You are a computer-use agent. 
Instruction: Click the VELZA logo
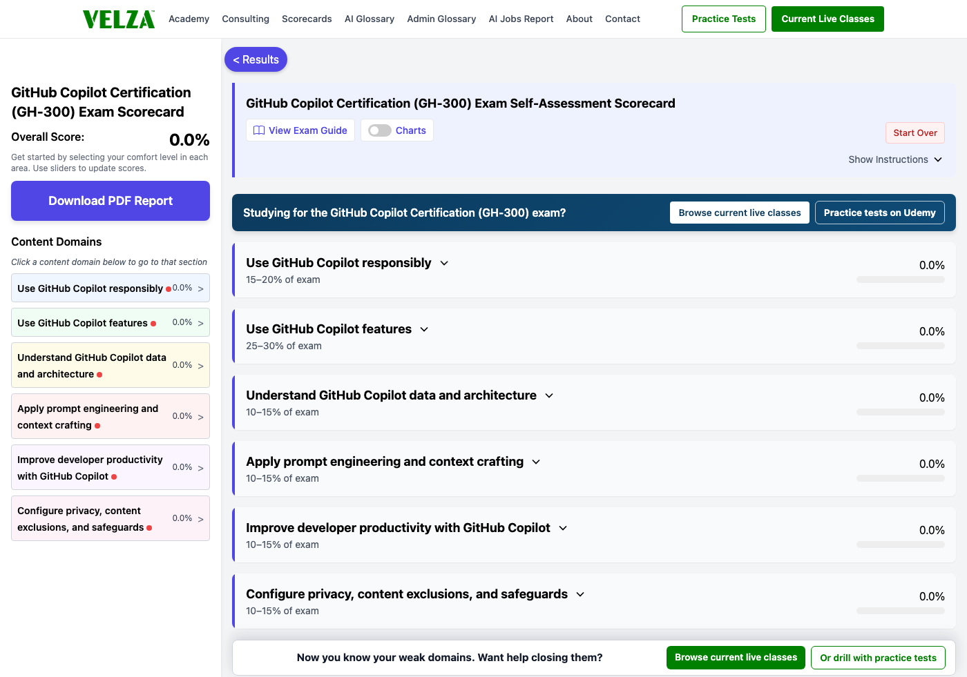(119, 19)
